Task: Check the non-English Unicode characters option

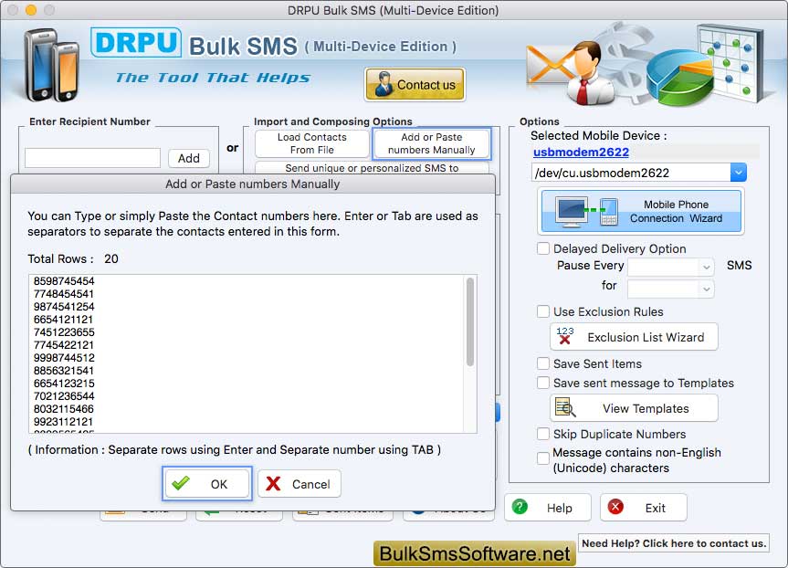Action: (543, 458)
